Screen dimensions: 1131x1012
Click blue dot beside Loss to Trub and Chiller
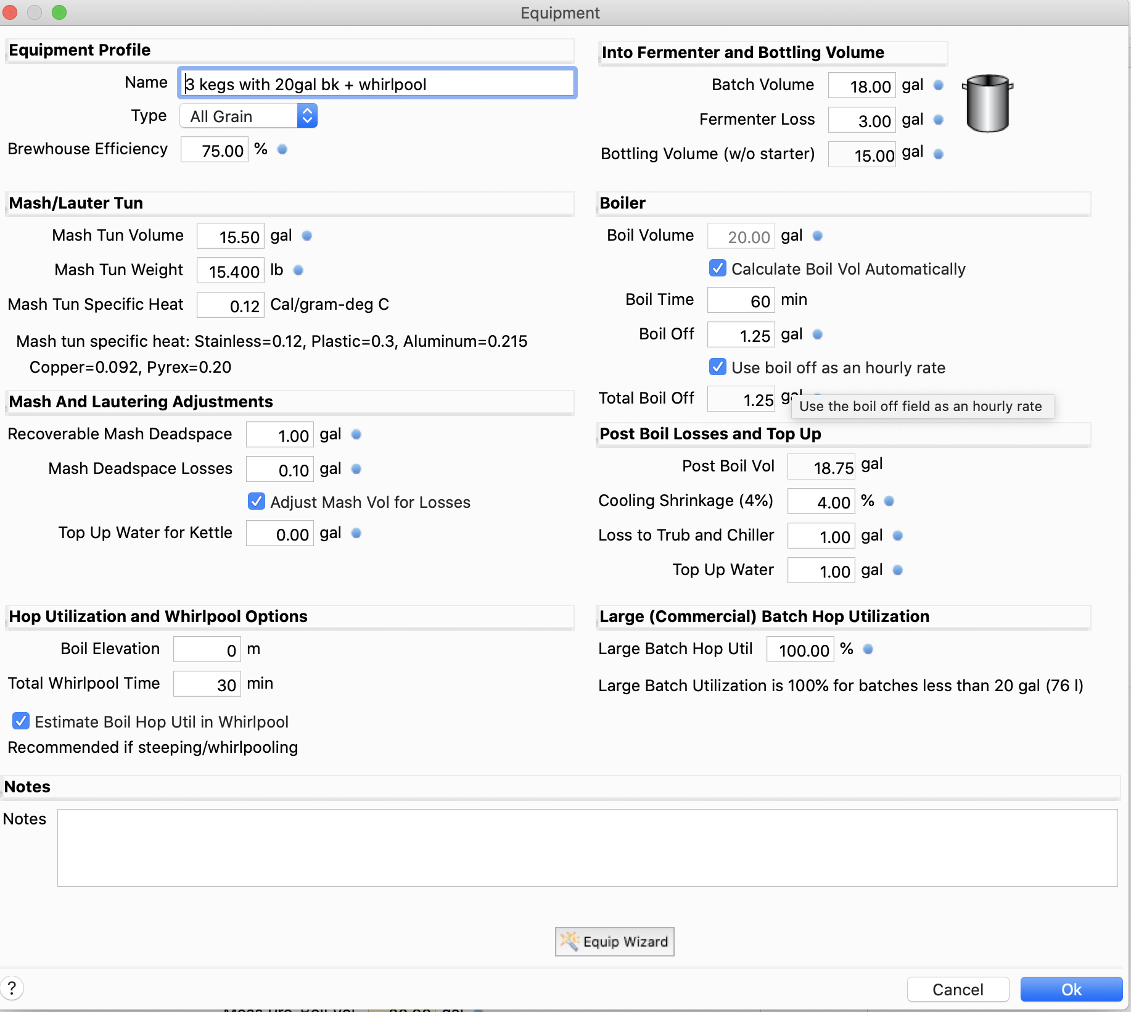pos(898,536)
